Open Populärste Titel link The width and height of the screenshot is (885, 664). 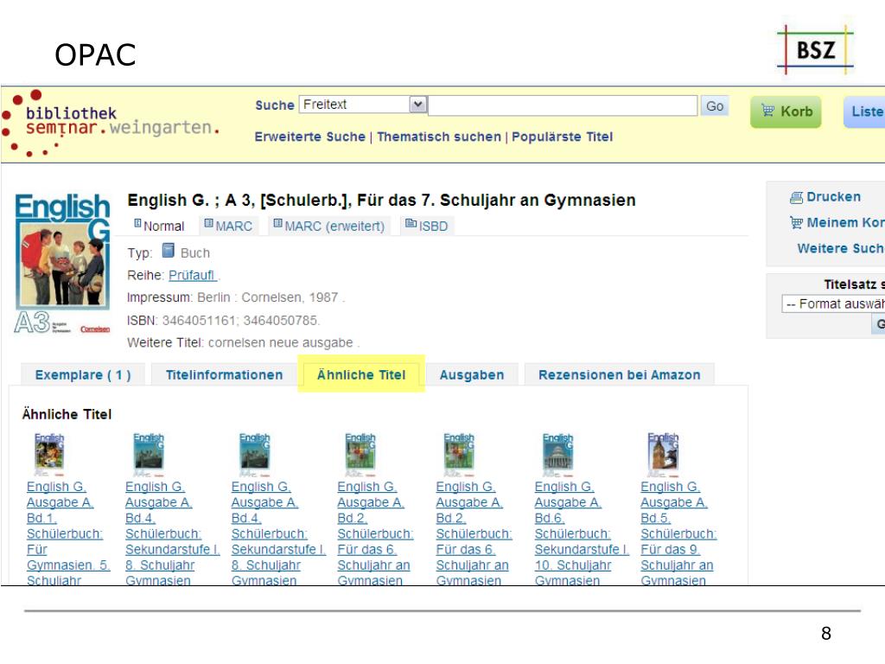coord(562,137)
